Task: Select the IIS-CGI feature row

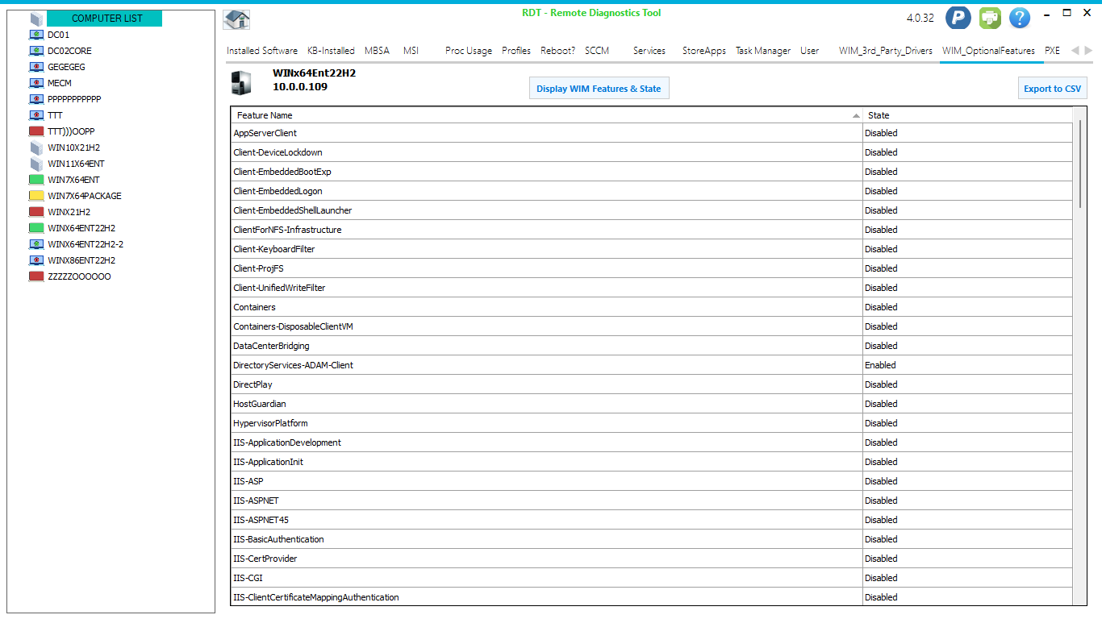Action: pos(652,578)
